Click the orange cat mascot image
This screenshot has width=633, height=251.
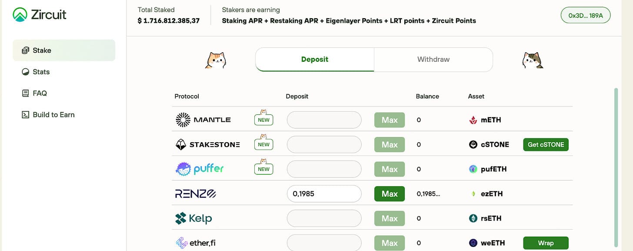coord(216,60)
